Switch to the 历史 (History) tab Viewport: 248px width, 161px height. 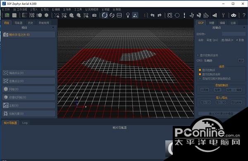(x=30, y=23)
